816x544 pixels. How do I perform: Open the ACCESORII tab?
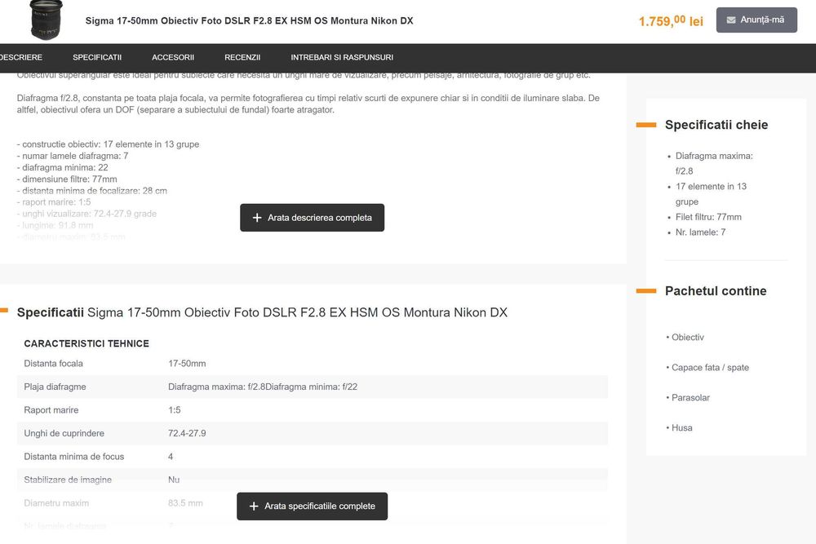(173, 57)
